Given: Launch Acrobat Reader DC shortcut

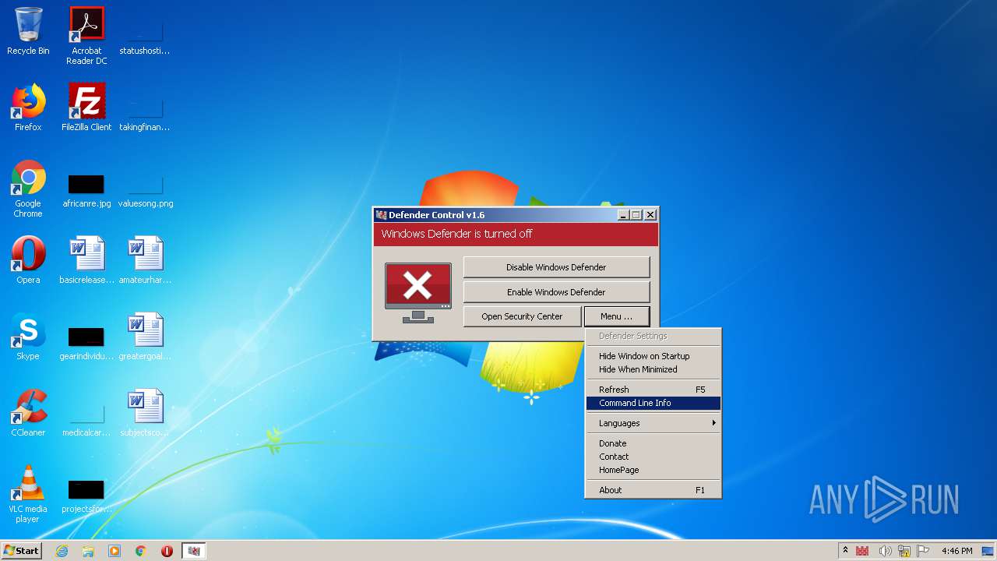Looking at the screenshot, I should (86, 36).
